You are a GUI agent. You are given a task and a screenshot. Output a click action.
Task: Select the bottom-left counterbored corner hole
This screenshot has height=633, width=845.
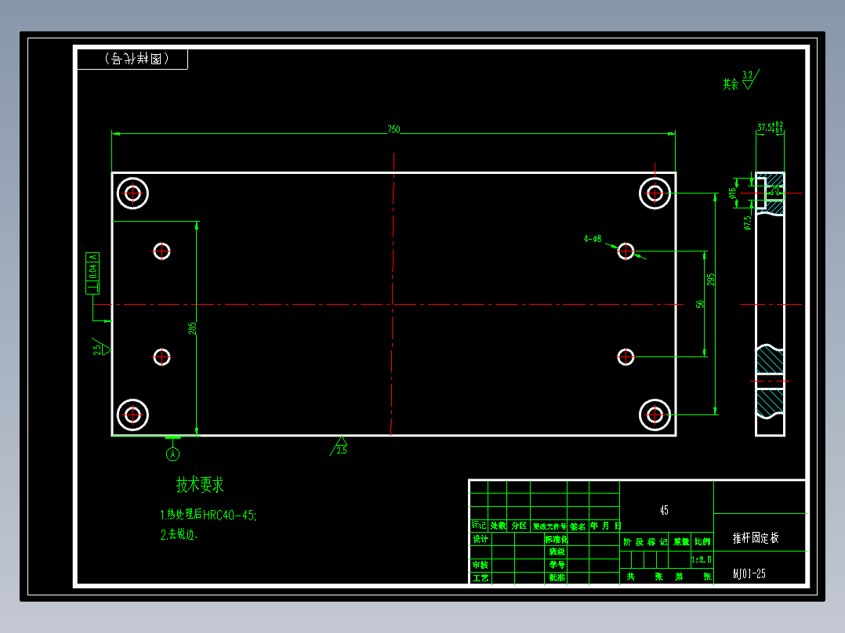(x=132, y=414)
